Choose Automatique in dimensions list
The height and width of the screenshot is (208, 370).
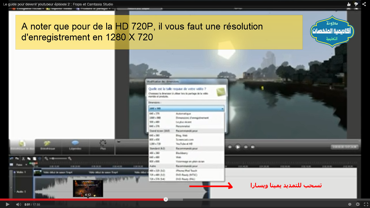pos(187,114)
